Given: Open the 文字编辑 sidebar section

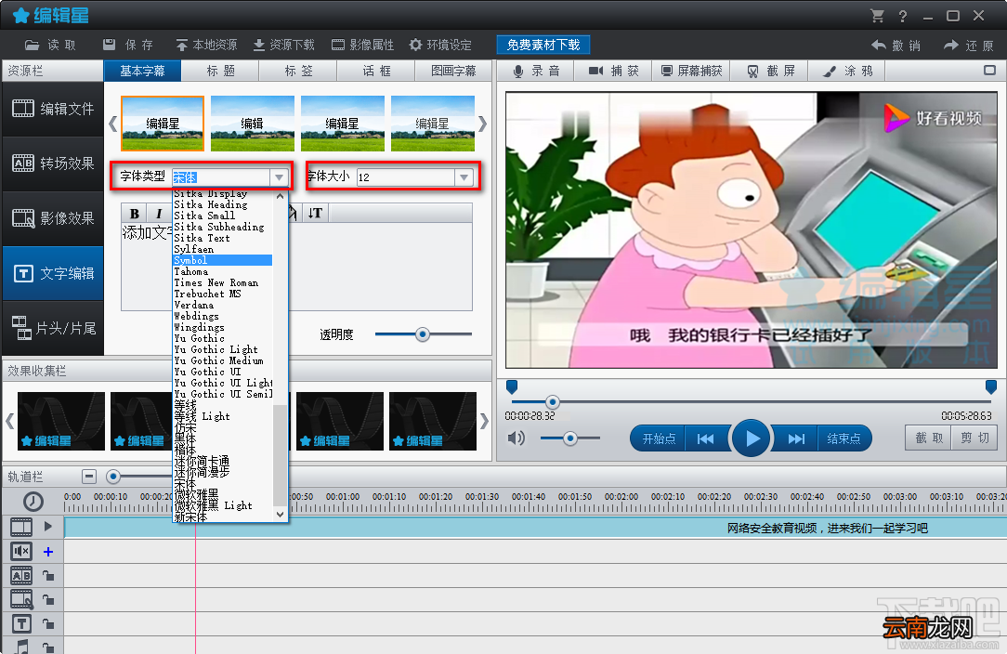Looking at the screenshot, I should point(53,274).
